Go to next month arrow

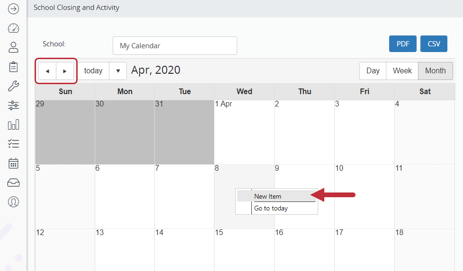click(x=65, y=71)
